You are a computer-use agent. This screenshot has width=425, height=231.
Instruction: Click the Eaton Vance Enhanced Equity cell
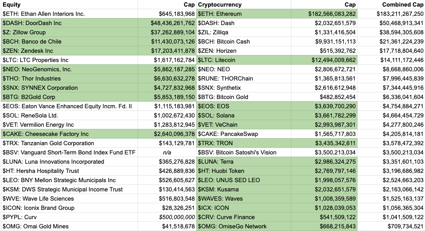click(69, 106)
